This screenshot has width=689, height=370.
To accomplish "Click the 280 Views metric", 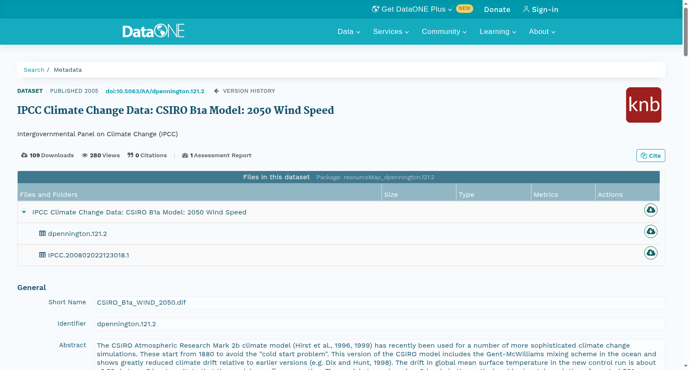I will [x=101, y=155].
